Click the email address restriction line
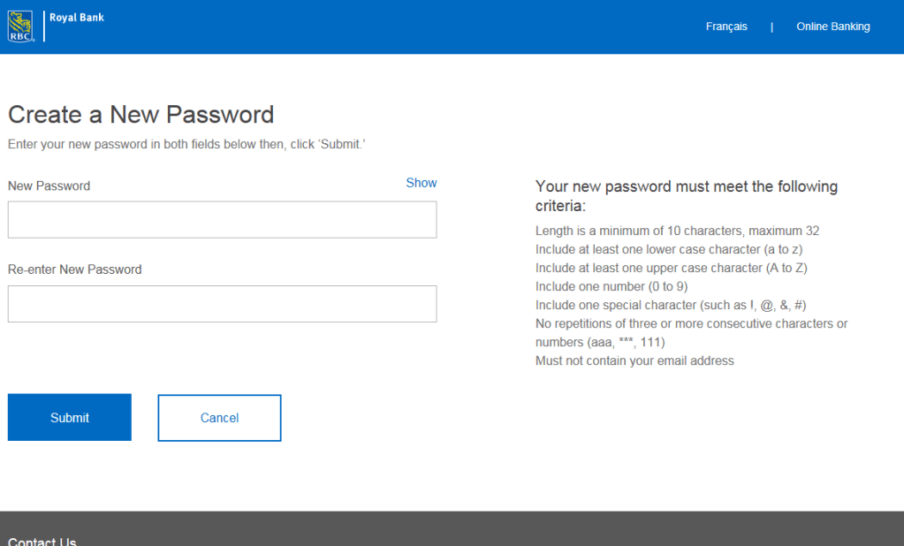904x546 pixels. [x=634, y=360]
